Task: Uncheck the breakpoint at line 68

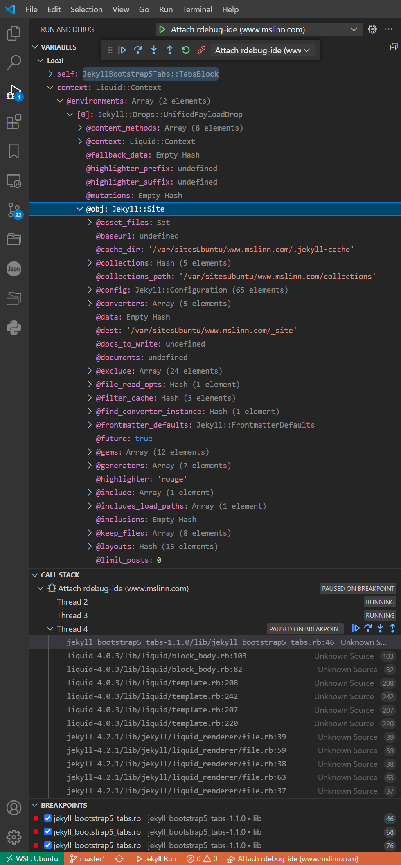Action: click(x=48, y=832)
